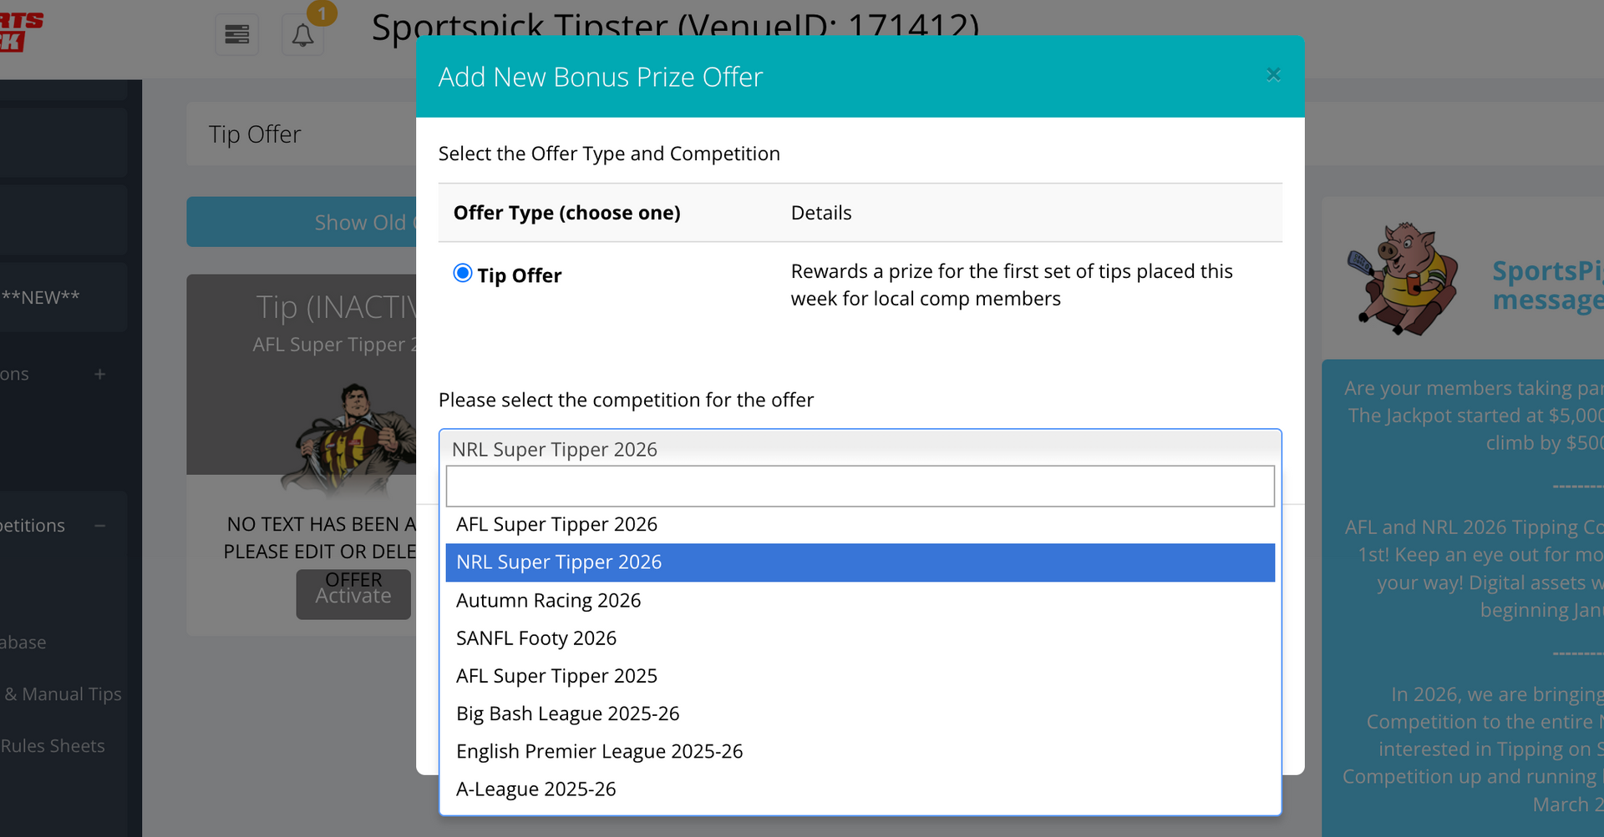Select AFL Super Tipper 2026 from the list

pyautogui.click(x=556, y=524)
